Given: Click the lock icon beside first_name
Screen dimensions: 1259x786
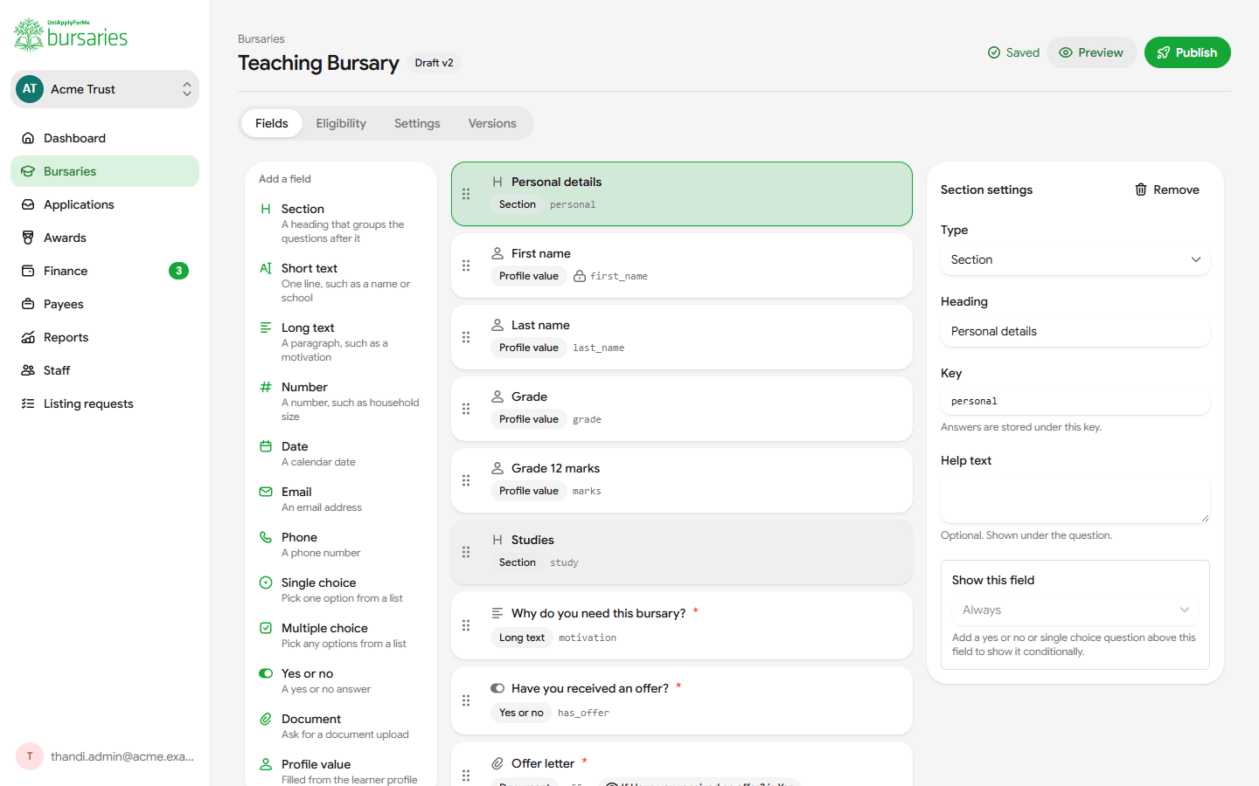Looking at the screenshot, I should (580, 276).
